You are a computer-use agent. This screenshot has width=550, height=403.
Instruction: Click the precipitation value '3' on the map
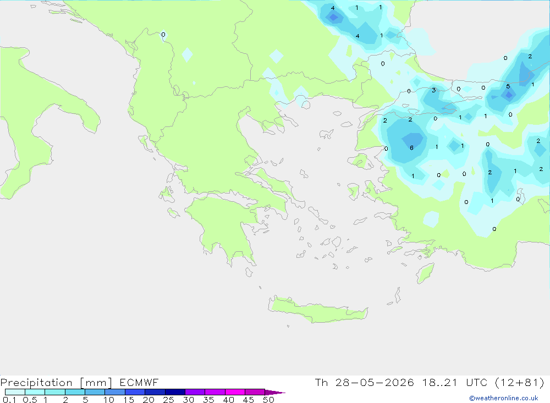point(434,90)
